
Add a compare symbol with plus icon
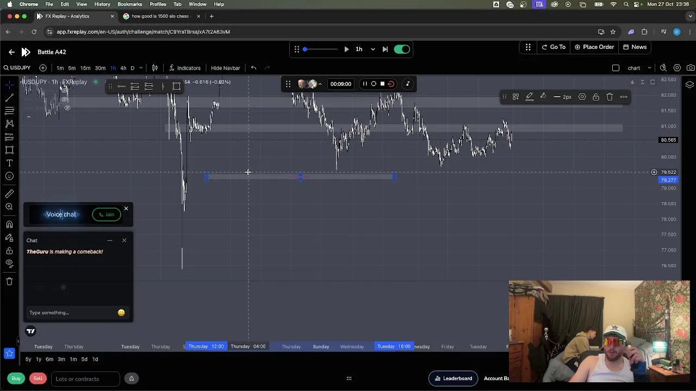coord(43,68)
